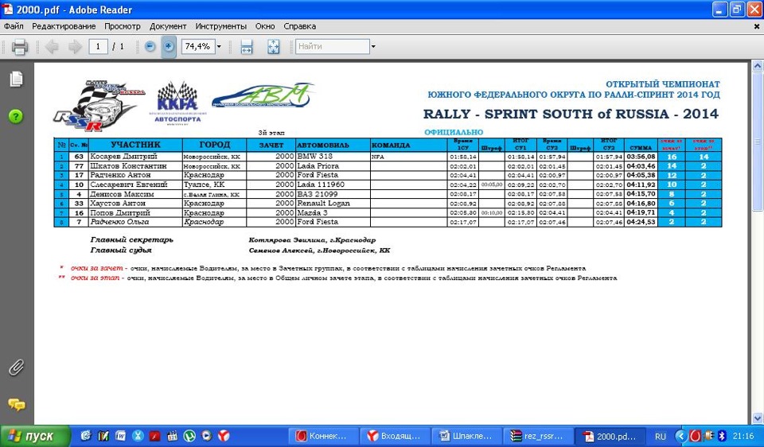Select the fit width scrolling icon
The height and width of the screenshot is (447, 764).
pyautogui.click(x=247, y=47)
